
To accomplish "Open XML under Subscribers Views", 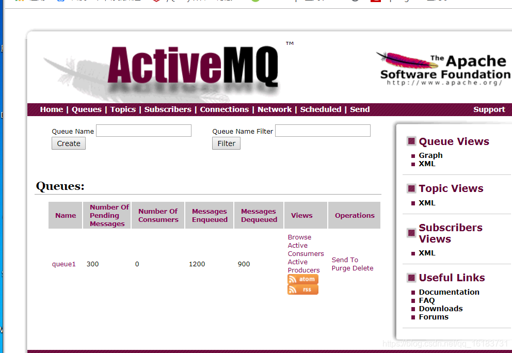I will click(x=427, y=253).
